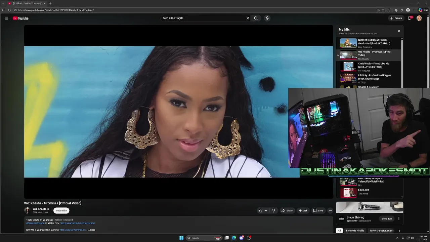Open Task View on the taskbar
The image size is (430, 242).
227,238
